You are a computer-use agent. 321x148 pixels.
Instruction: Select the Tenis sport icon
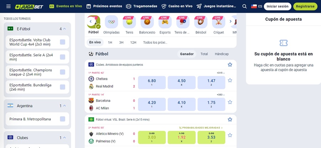point(129,22)
